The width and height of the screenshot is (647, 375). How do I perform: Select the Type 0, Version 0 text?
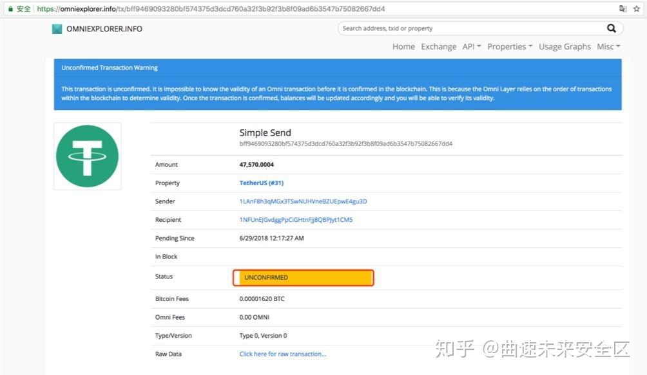(263, 336)
